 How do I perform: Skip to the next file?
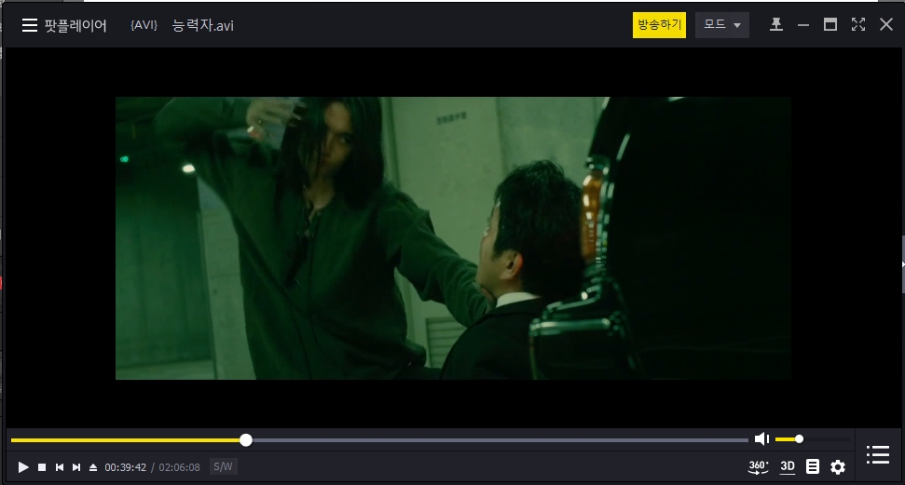76,467
